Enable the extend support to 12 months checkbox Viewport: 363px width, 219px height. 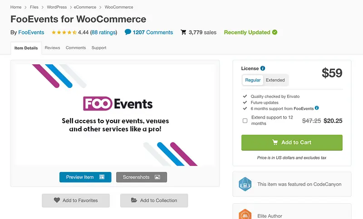[245, 121]
